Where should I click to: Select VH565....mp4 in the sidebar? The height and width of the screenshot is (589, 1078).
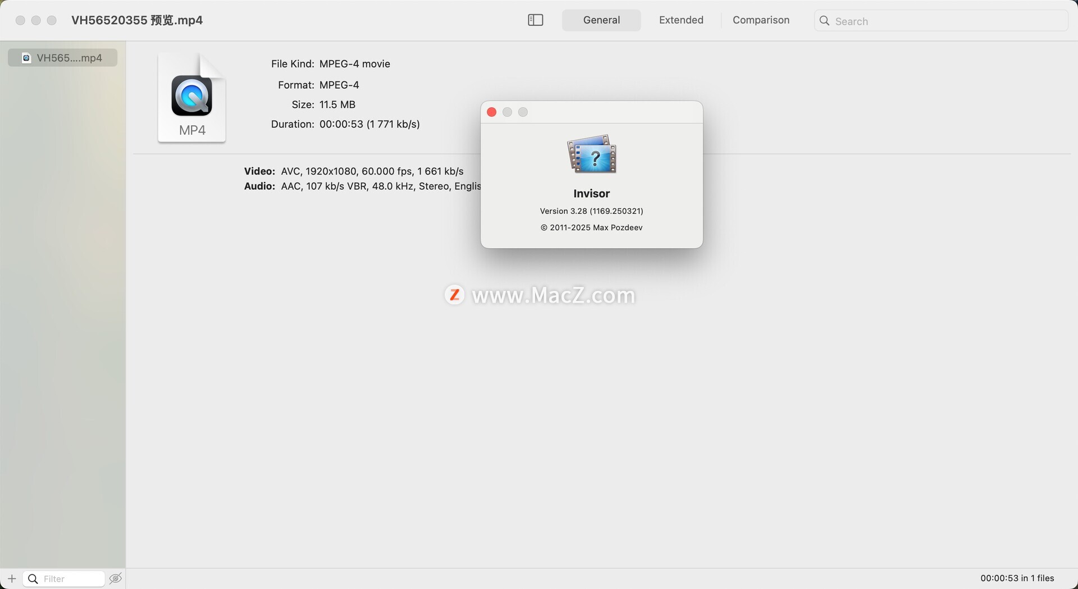click(62, 58)
